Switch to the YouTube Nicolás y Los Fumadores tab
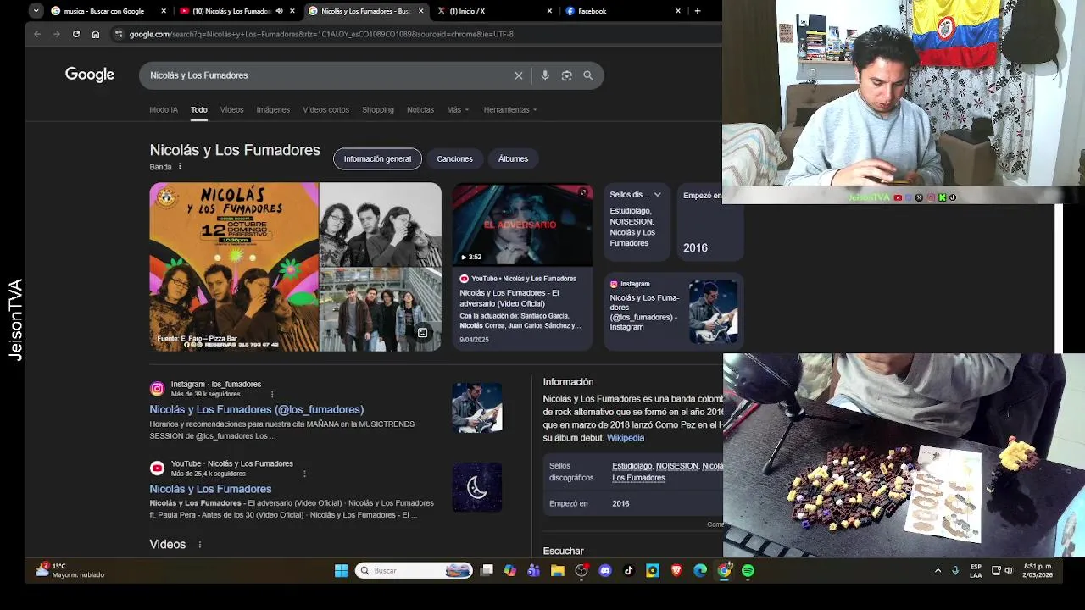Image resolution: width=1085 pixels, height=610 pixels. [225, 11]
